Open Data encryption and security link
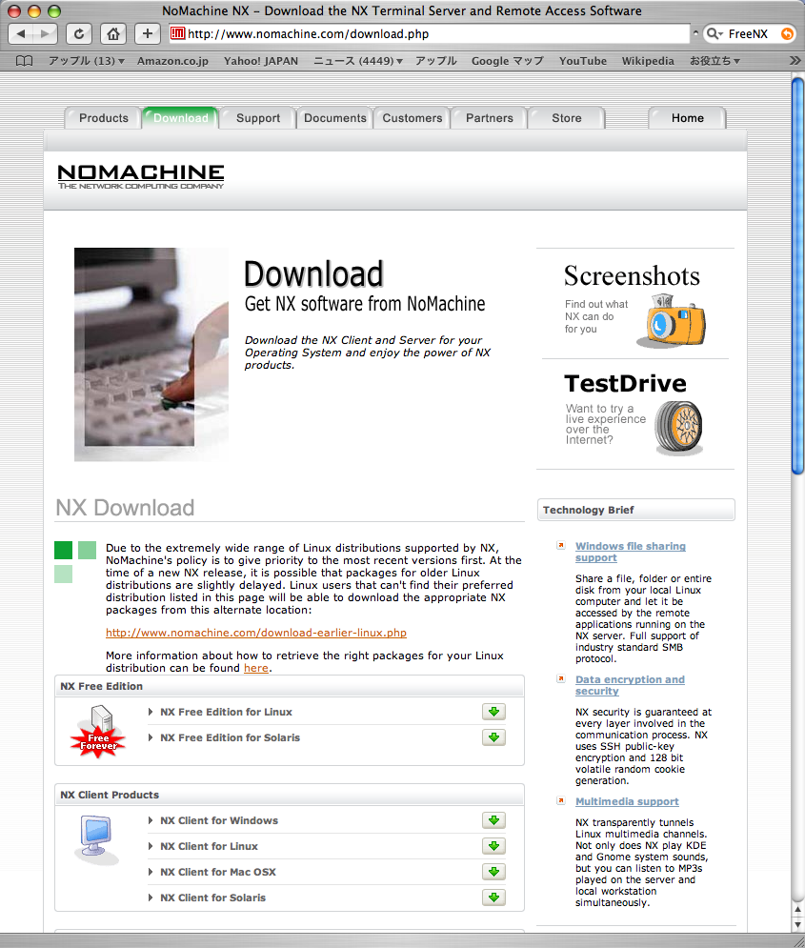This screenshot has width=805, height=948. coord(630,685)
